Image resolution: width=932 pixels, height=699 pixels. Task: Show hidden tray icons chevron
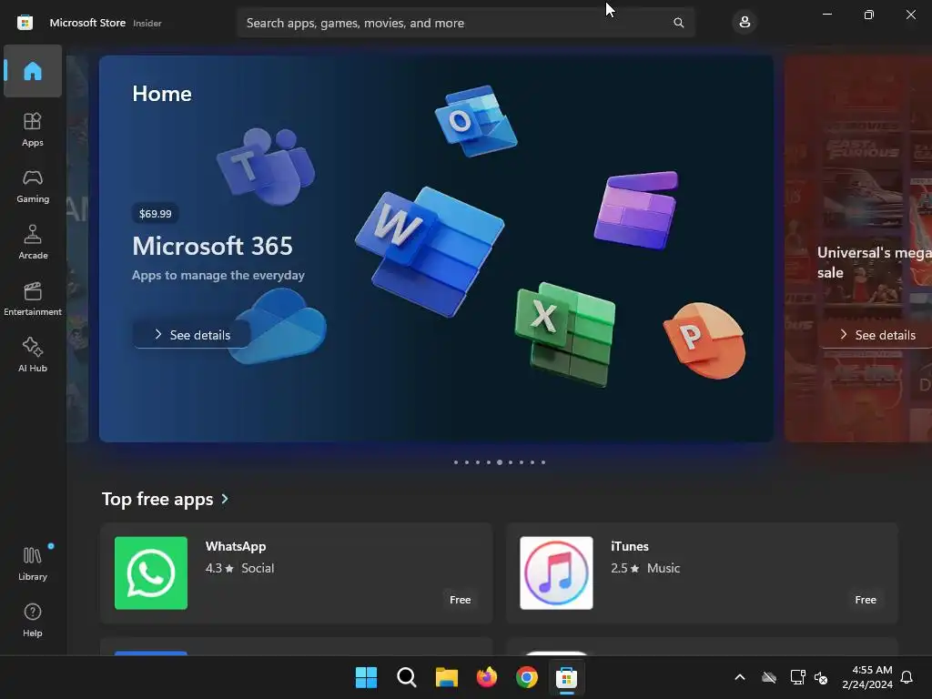pos(740,677)
